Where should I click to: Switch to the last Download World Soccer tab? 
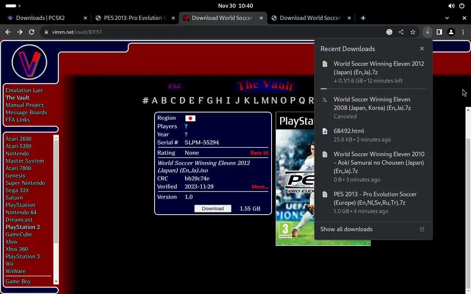coord(311,18)
